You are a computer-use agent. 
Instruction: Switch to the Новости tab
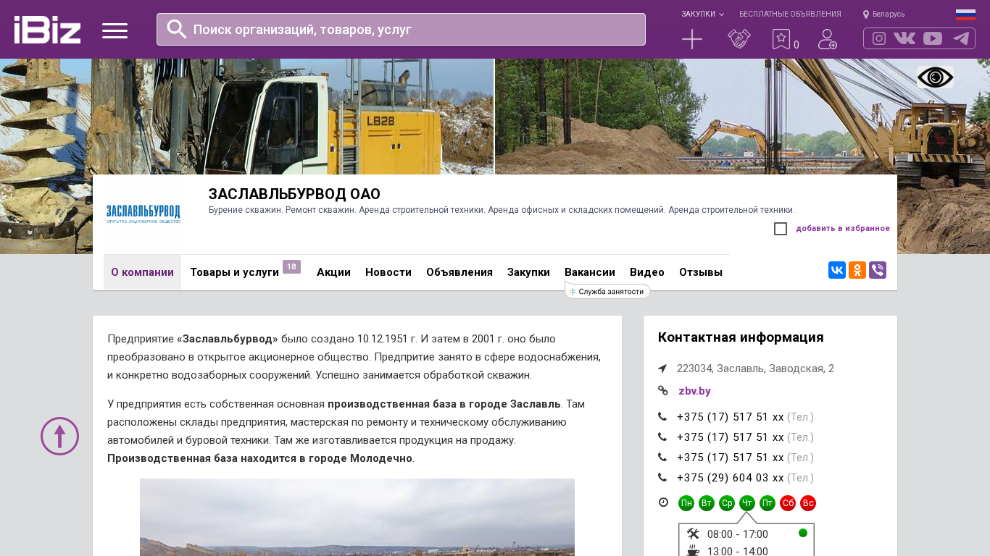pos(388,272)
